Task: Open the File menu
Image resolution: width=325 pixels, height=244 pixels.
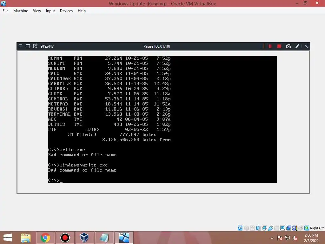Action: tap(5, 11)
